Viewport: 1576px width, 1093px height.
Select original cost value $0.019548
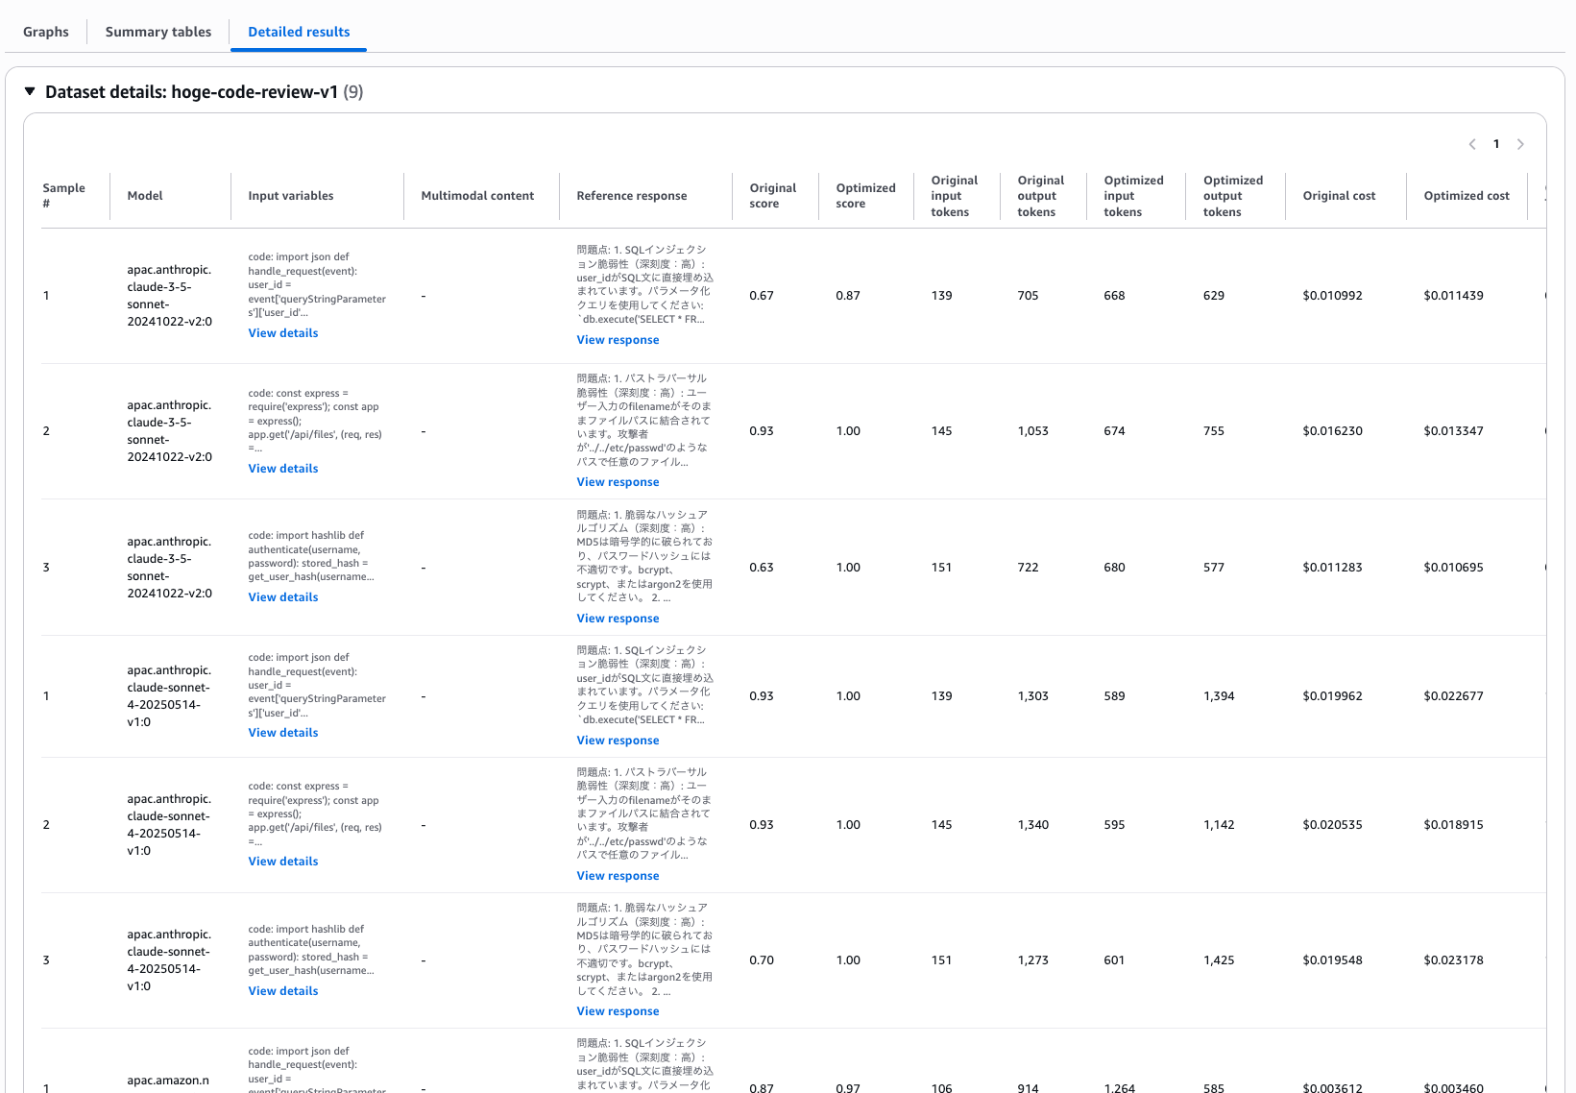tap(1332, 960)
